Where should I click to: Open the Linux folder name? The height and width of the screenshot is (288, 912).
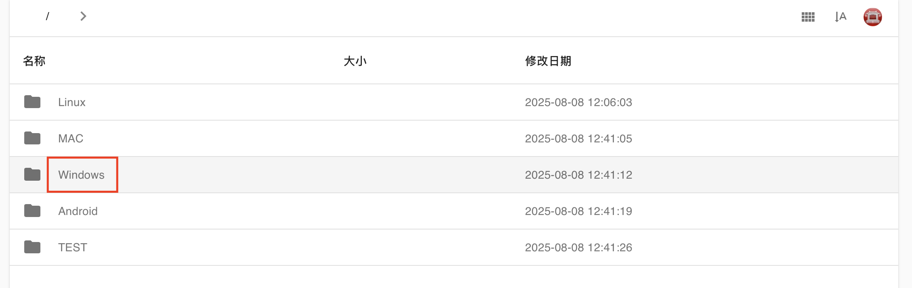click(72, 102)
